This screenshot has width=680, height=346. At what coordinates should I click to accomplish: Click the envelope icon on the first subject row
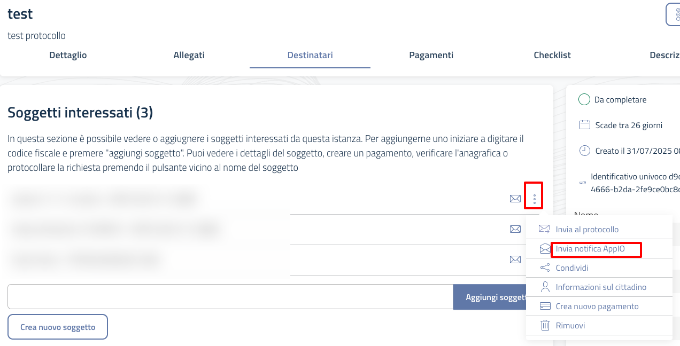click(515, 198)
